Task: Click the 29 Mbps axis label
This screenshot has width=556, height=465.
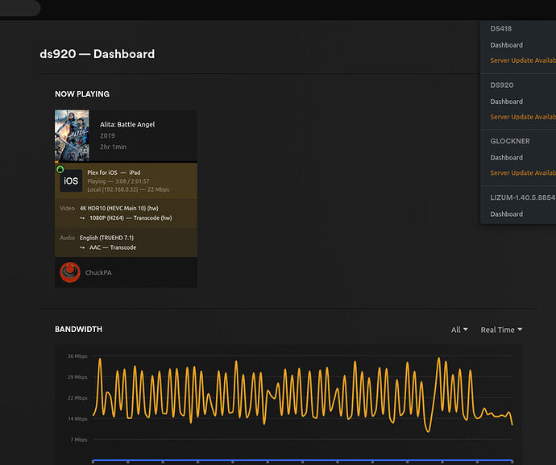Action: pyautogui.click(x=77, y=377)
